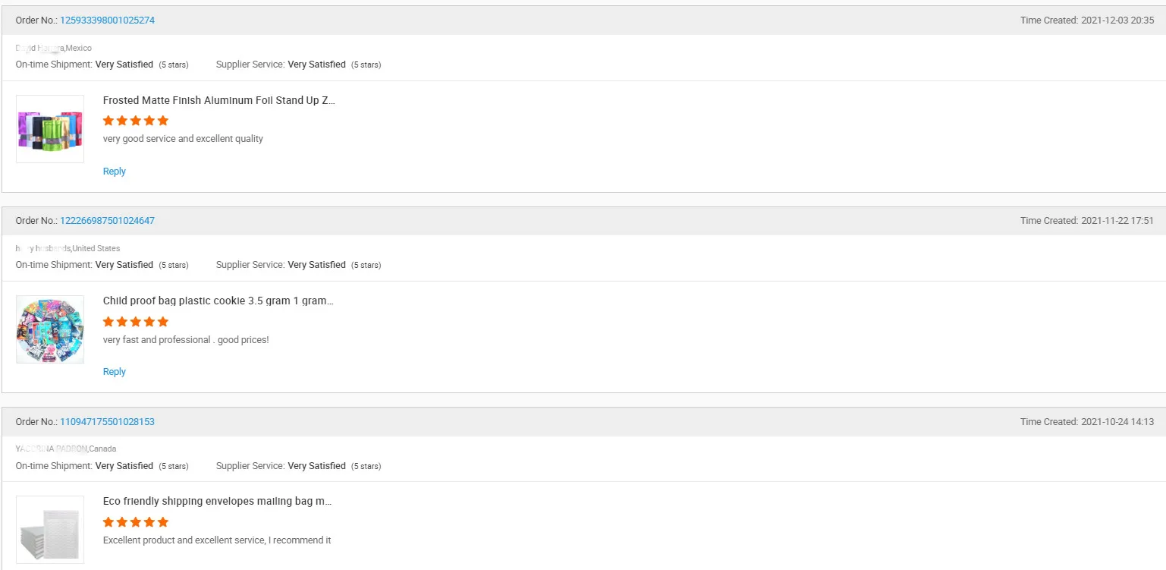
Task: Open the Frosted Matte Finish Aluminum Foil title
Action: point(218,100)
